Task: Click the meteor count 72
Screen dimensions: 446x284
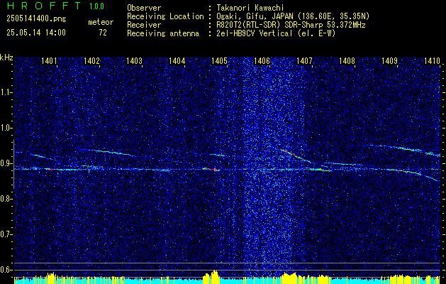Action: [x=103, y=33]
